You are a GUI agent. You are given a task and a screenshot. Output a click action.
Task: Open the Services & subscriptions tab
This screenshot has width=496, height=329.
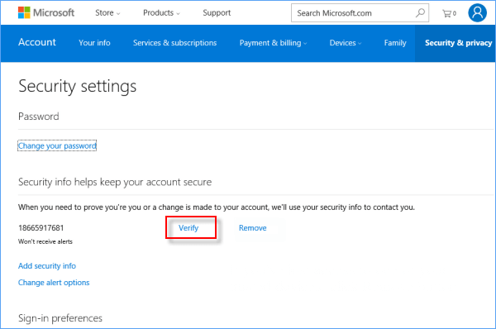(174, 43)
